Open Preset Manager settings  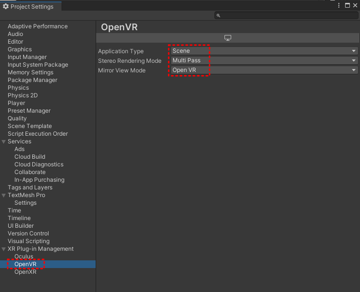coord(29,111)
